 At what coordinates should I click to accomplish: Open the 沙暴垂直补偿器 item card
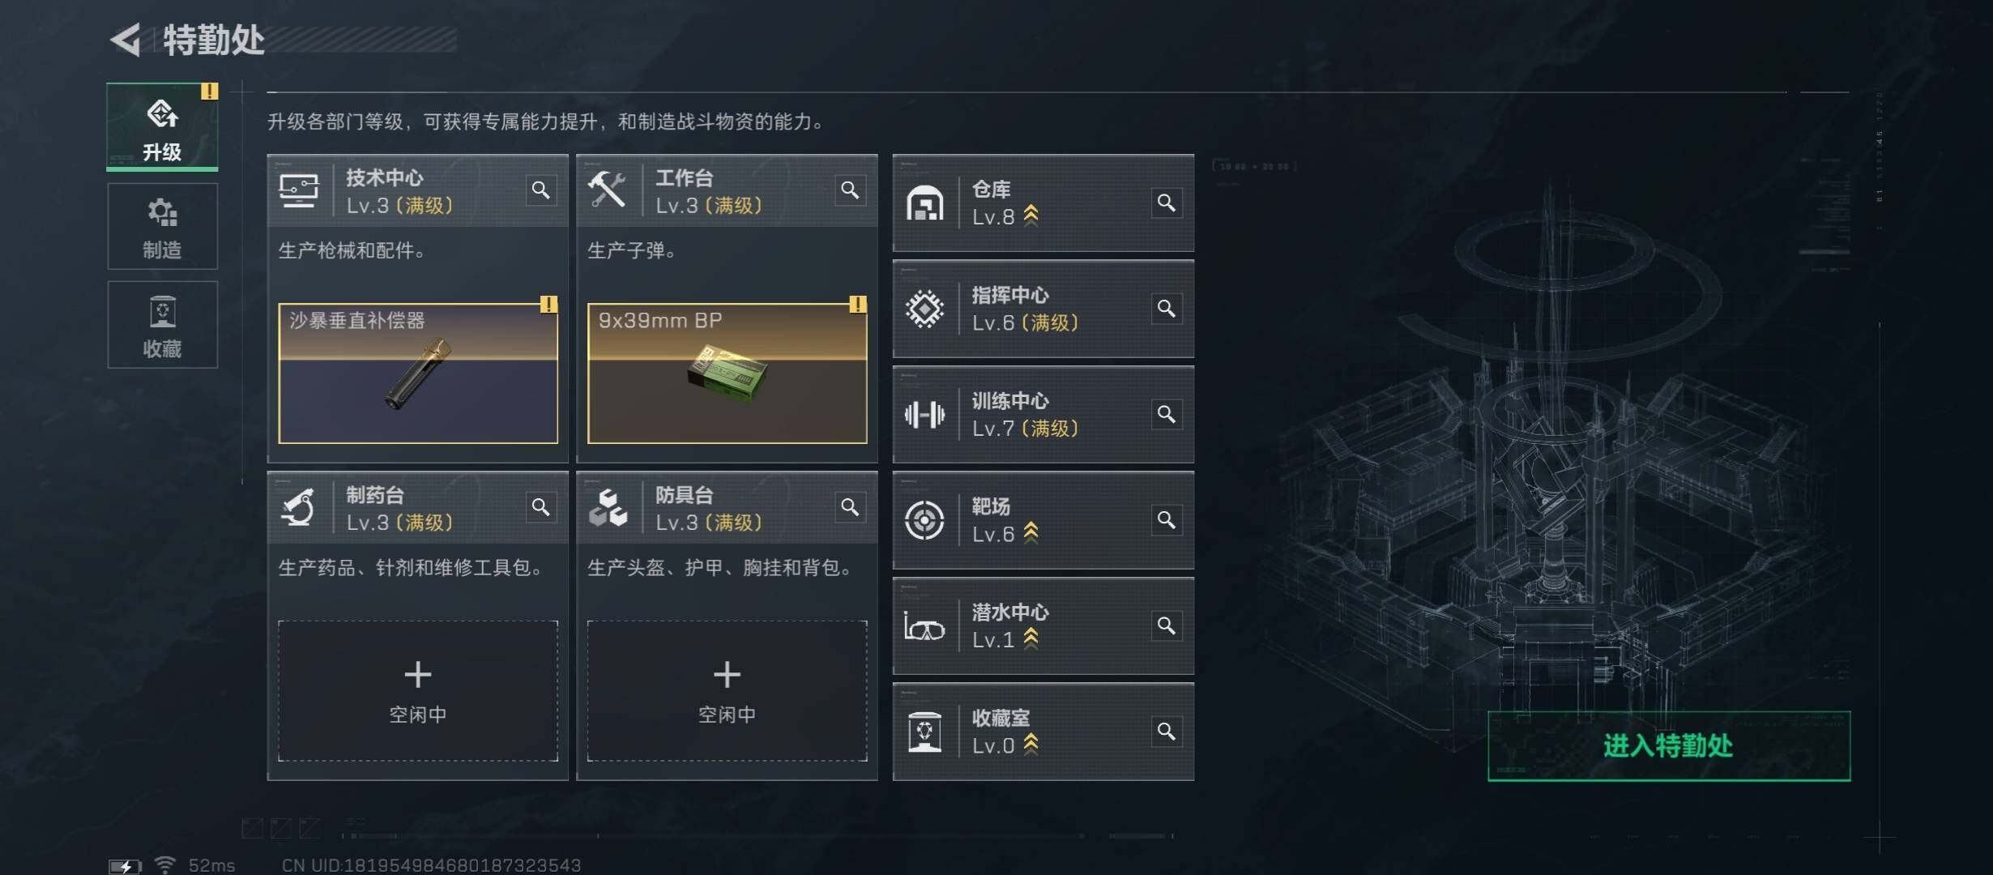tap(418, 373)
